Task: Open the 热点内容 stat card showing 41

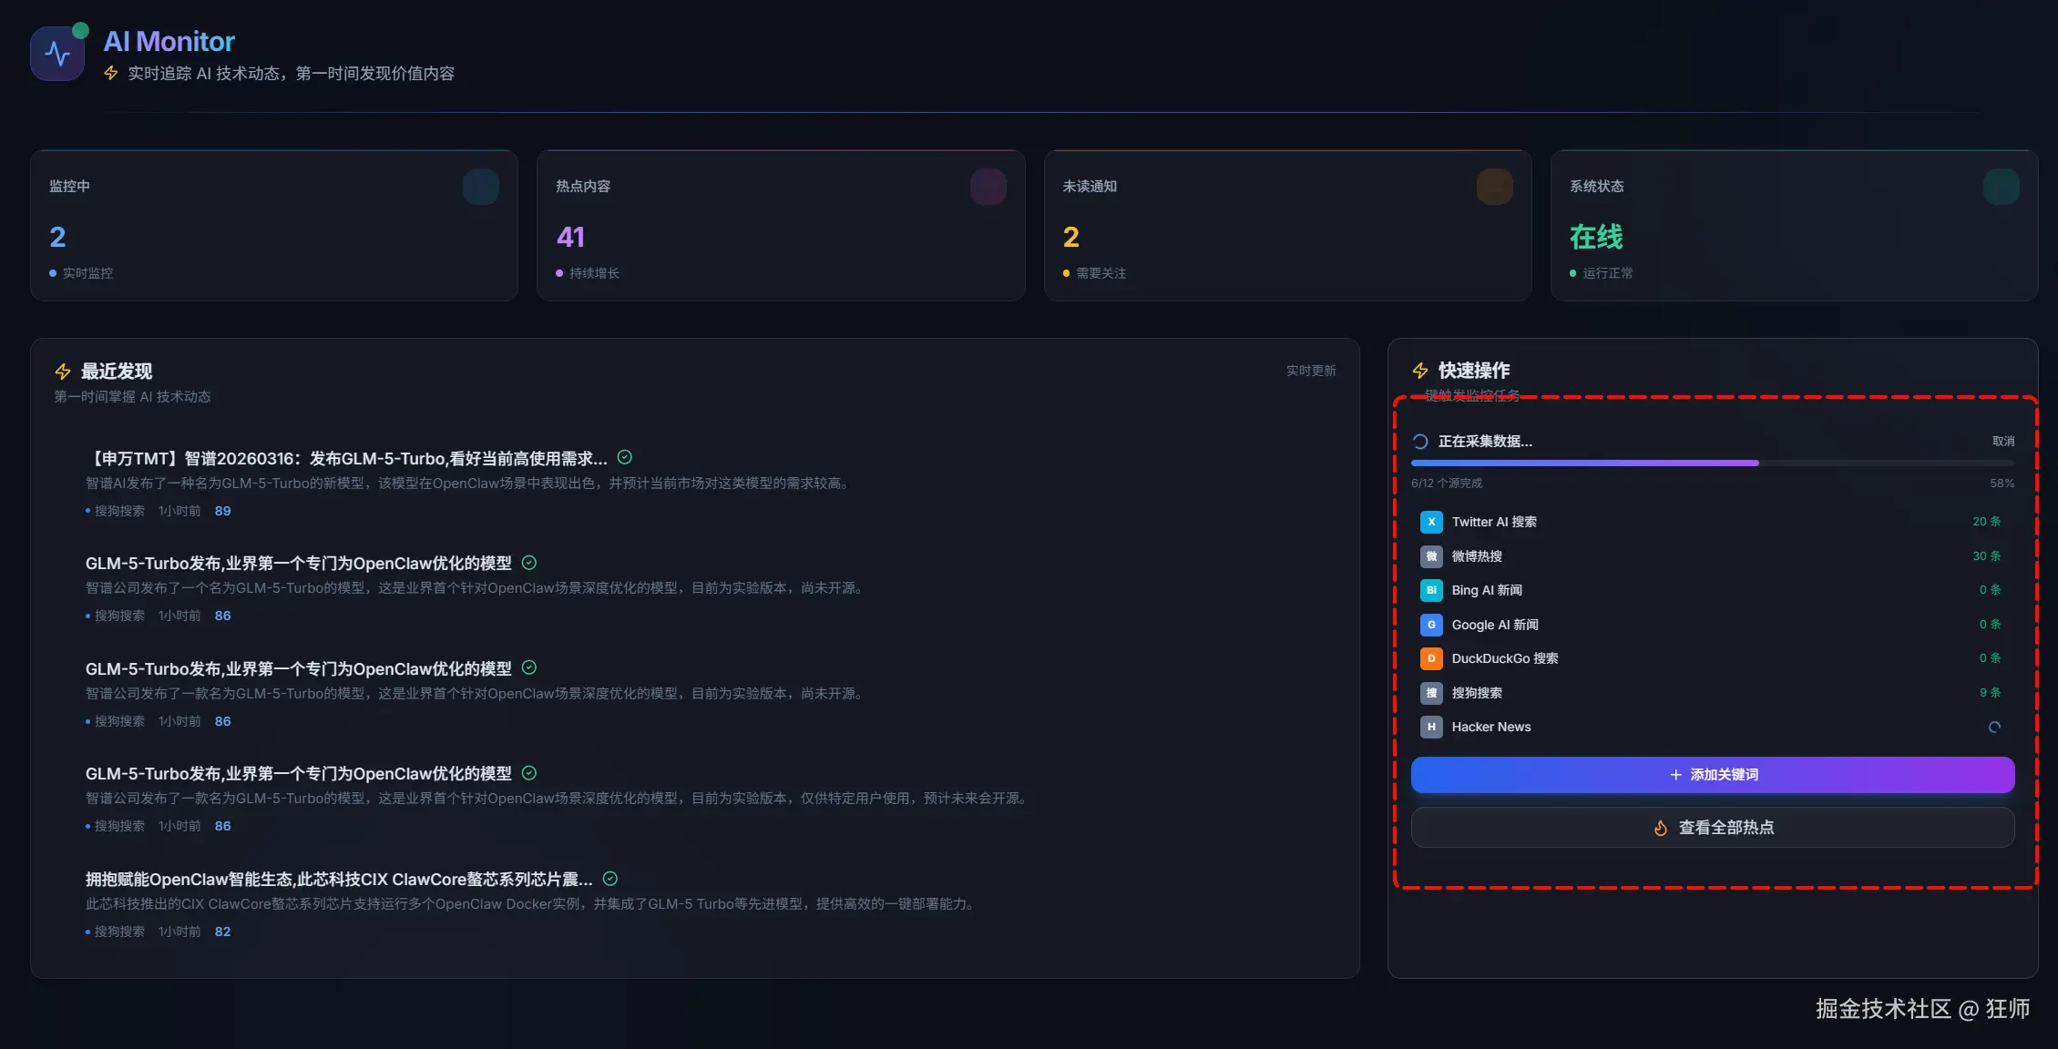Action: tap(780, 226)
